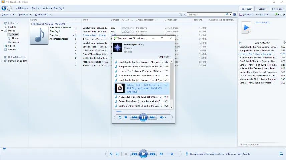286x160 pixels.
Task: Click the main player stop button
Action: click(x=126, y=154)
